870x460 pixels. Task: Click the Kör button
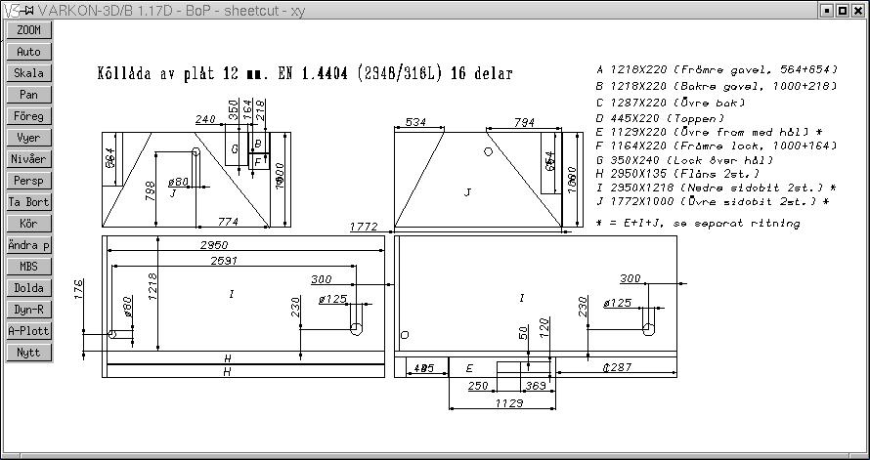point(29,224)
